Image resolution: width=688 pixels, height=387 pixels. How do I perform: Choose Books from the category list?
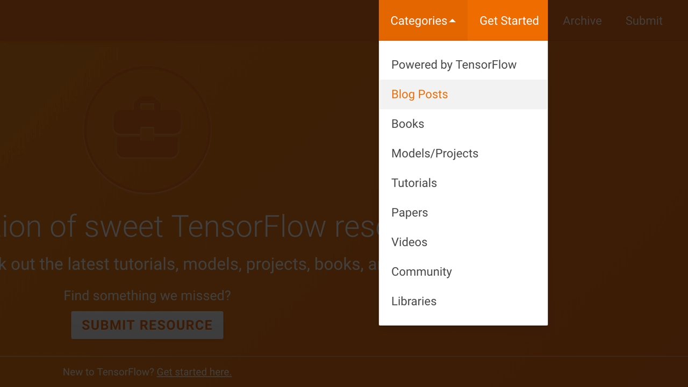click(407, 124)
